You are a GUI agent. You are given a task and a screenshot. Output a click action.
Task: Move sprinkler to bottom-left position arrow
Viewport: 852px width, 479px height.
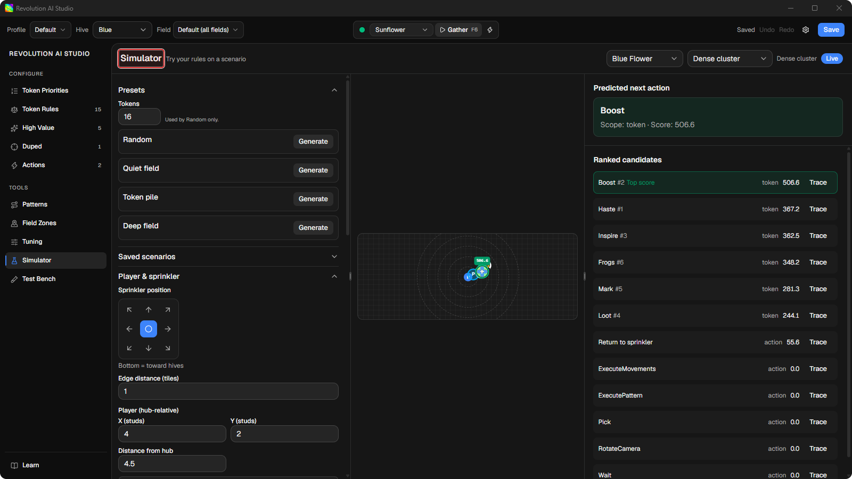coord(129,348)
